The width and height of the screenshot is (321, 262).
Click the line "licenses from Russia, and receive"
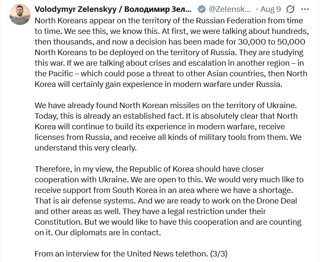click(x=168, y=137)
